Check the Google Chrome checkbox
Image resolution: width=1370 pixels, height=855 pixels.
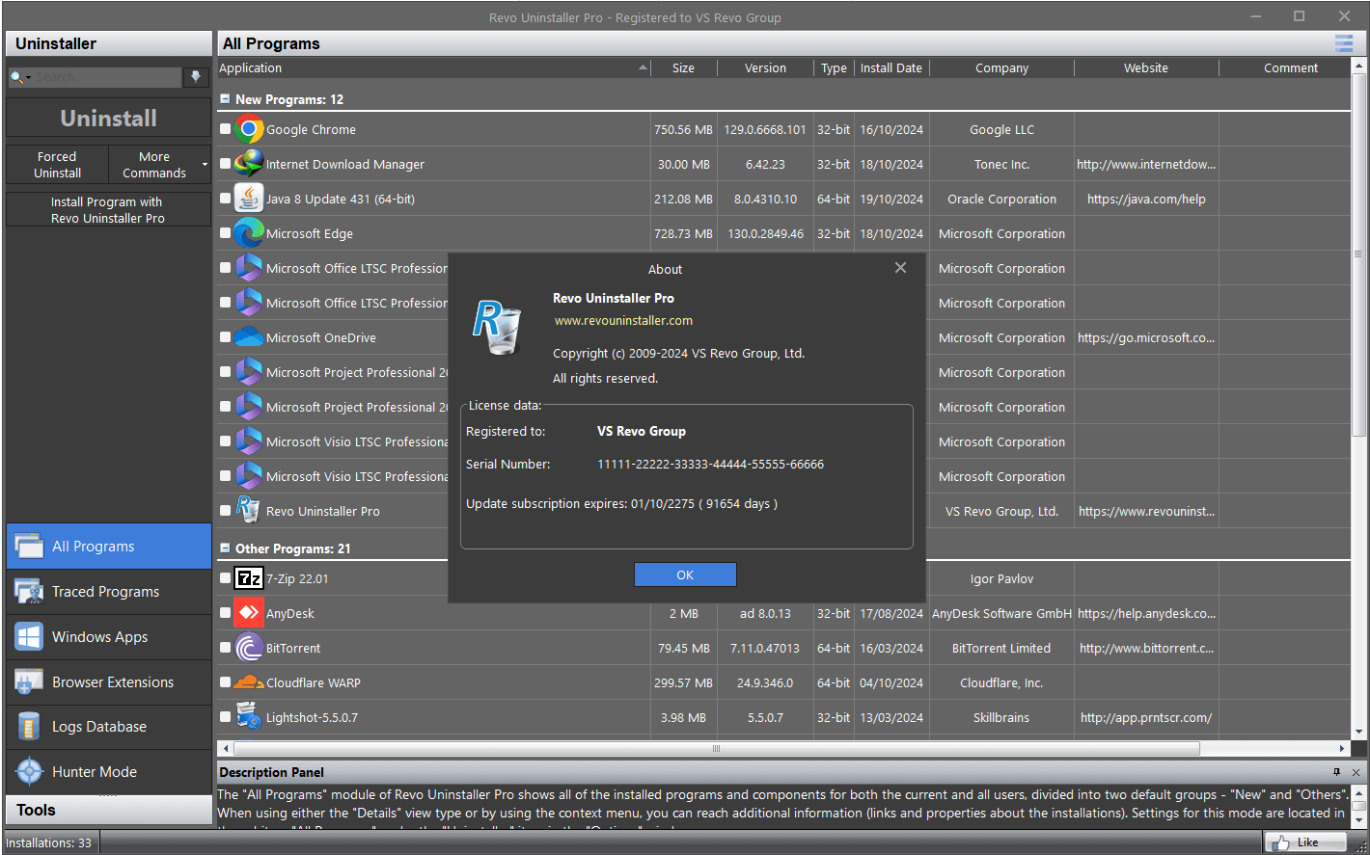pyautogui.click(x=225, y=129)
